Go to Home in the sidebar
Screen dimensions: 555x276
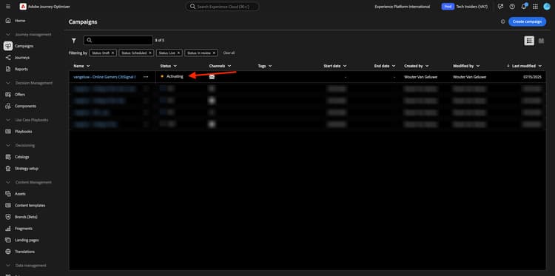coord(20,21)
